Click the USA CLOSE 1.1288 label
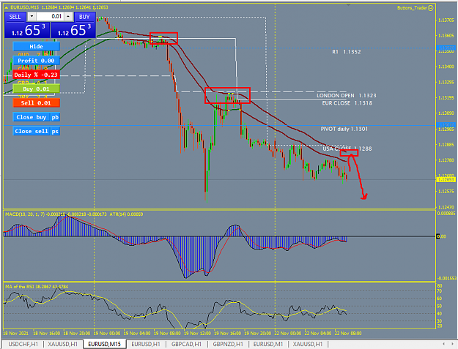The image size is (458, 349). (347, 149)
